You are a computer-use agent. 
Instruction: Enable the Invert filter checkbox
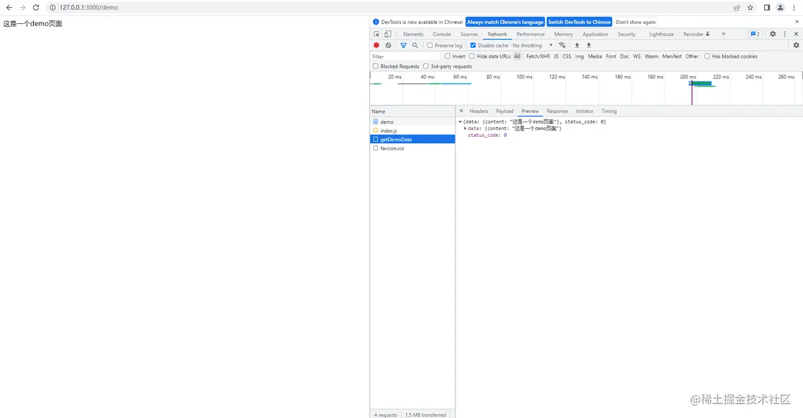(447, 56)
